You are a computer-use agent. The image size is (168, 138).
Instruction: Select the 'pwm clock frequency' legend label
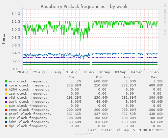coord(28,106)
